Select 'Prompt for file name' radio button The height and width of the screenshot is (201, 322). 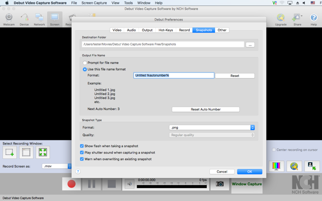pos(85,63)
